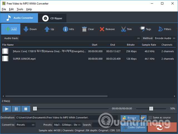This screenshot has height=134, width=178.
Task: Select the Music Core Wanna One file row
Action: (x=88, y=51)
